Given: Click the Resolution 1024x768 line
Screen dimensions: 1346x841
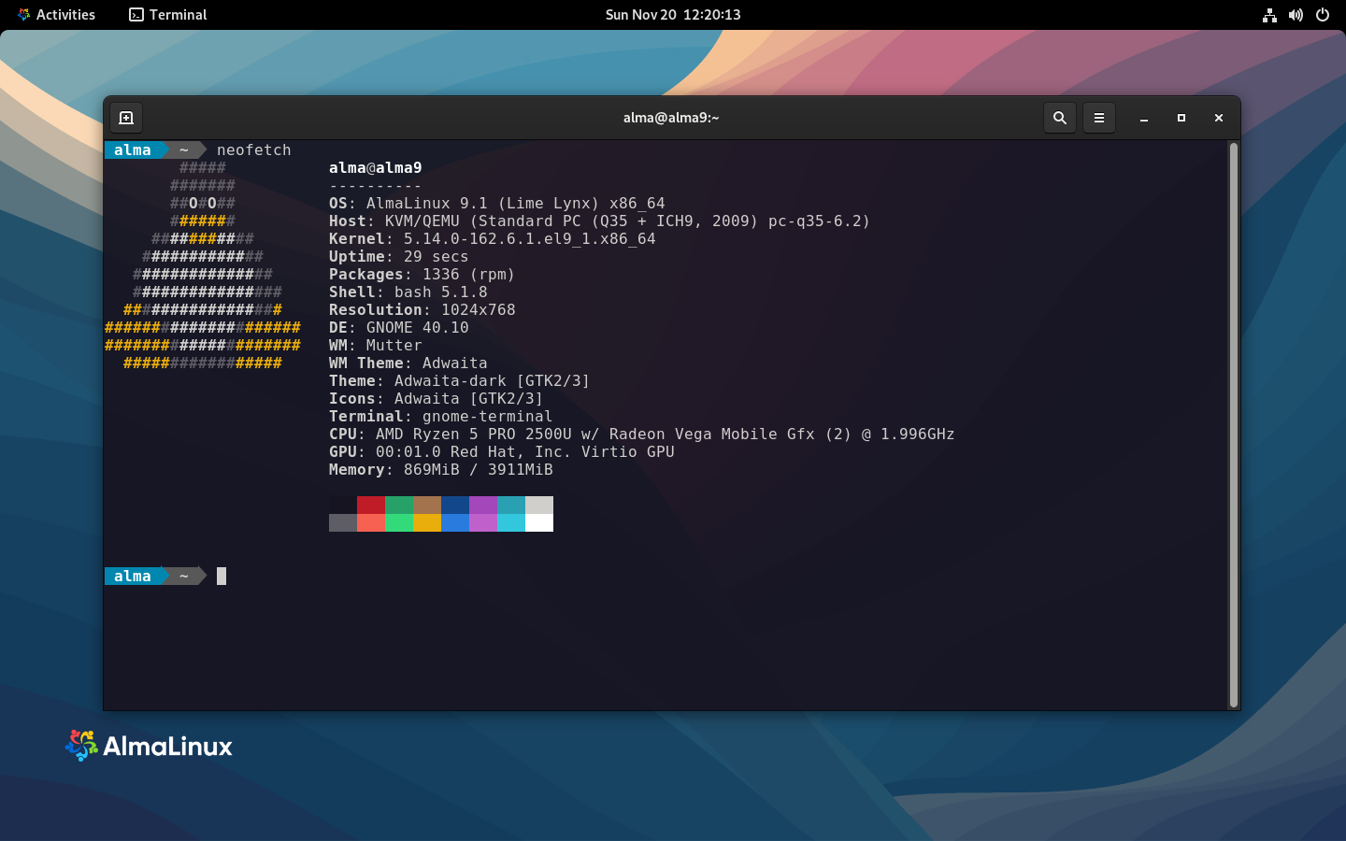Looking at the screenshot, I should (422, 310).
